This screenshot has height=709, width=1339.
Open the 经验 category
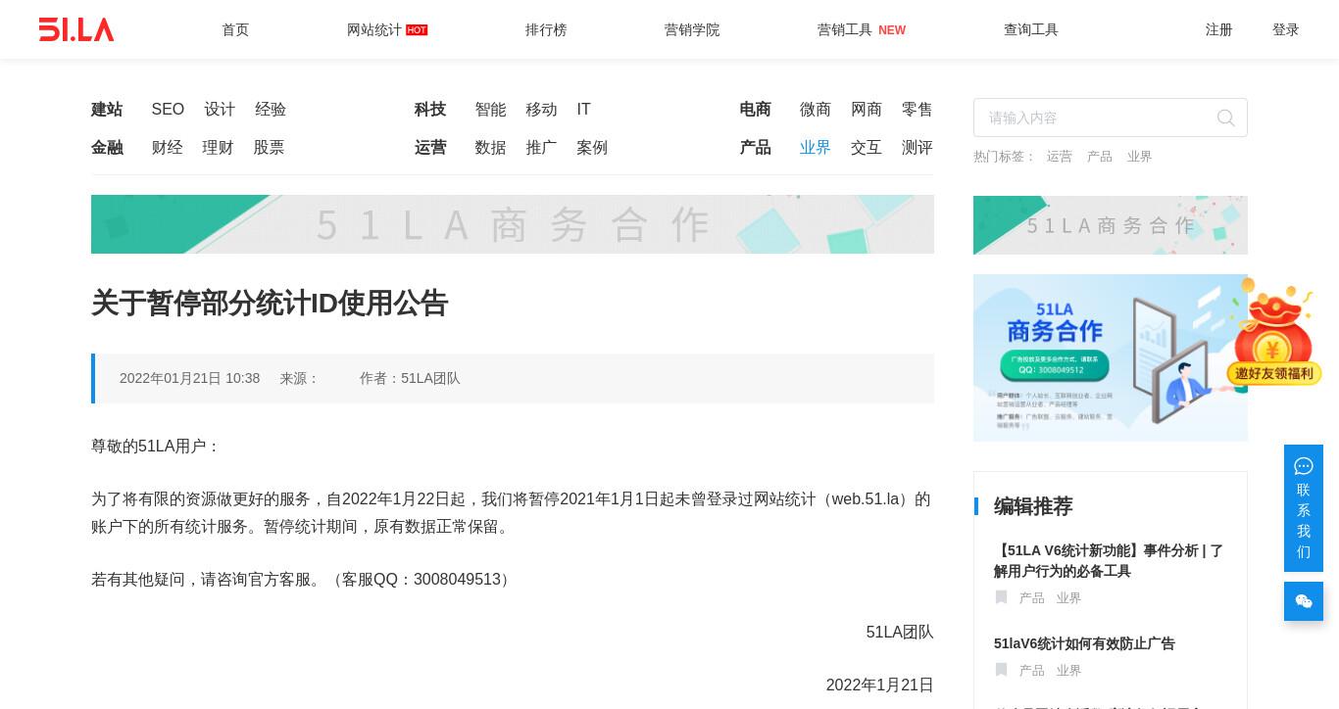pos(271,110)
